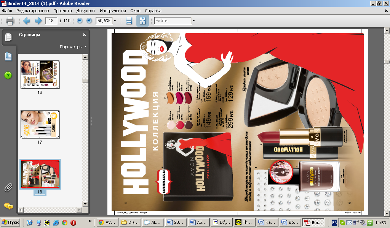Image resolution: width=390 pixels, height=228 pixels.
Task: Open the Bookmarks panel icon
Action: tap(8, 57)
